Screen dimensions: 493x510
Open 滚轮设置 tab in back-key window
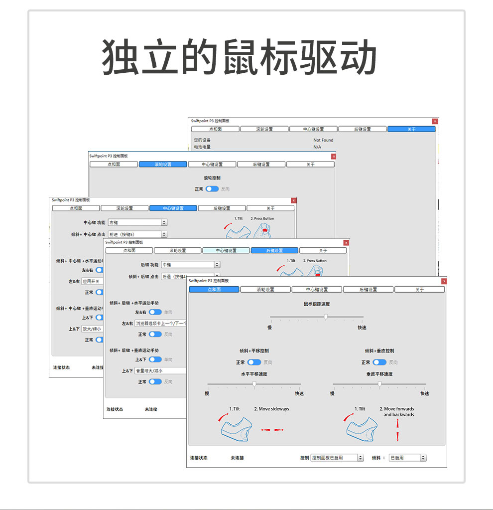[178, 250]
